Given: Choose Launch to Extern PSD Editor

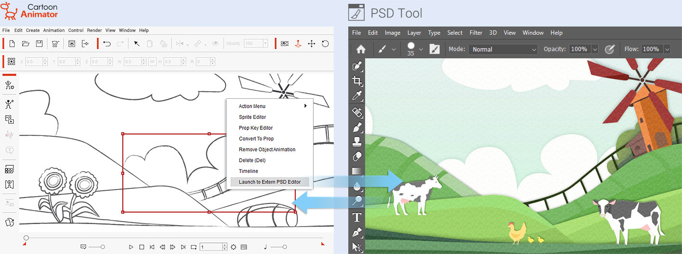Looking at the screenshot, I should 270,182.
